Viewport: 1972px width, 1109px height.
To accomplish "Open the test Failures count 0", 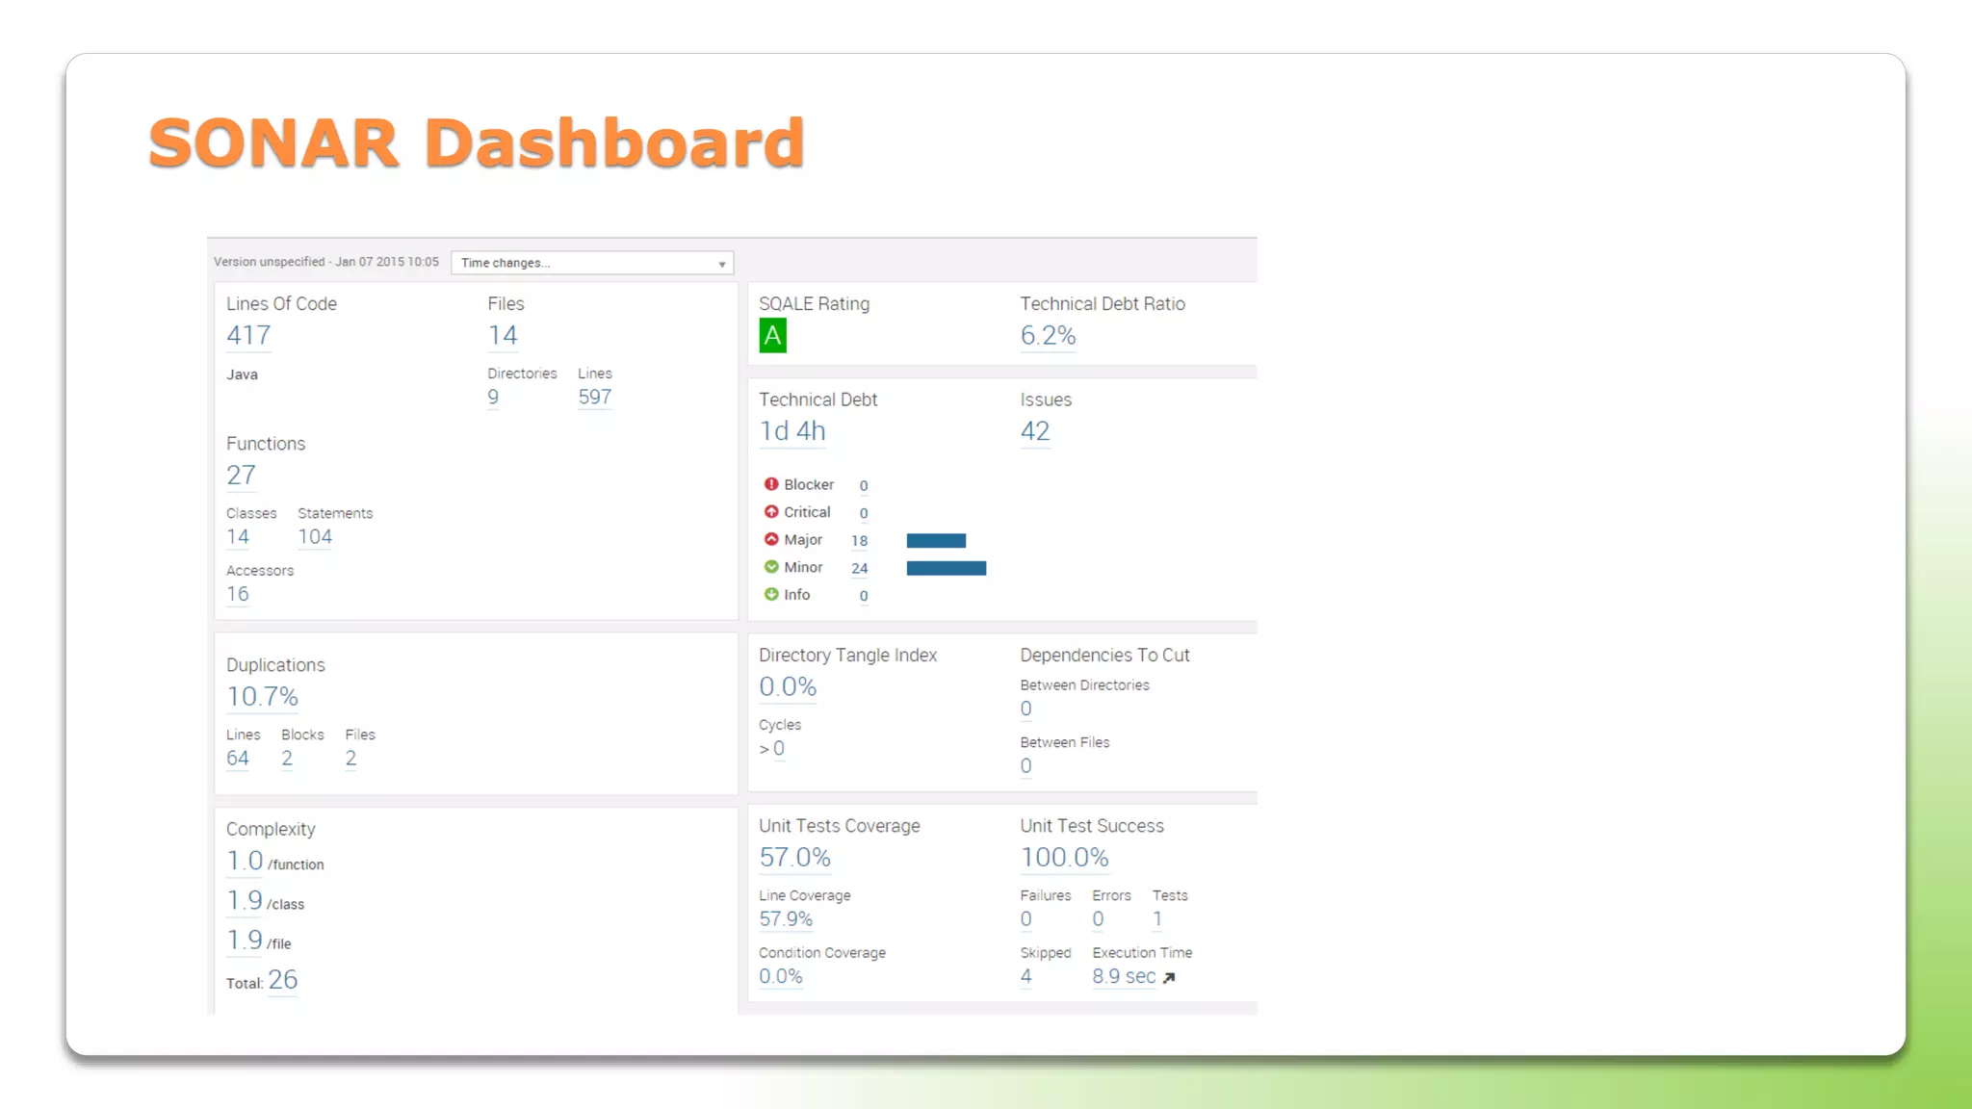I will 1026,919.
